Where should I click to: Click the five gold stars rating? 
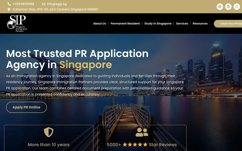(135, 144)
